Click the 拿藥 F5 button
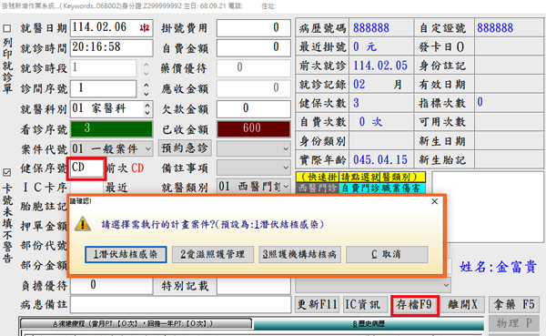 (514, 305)
